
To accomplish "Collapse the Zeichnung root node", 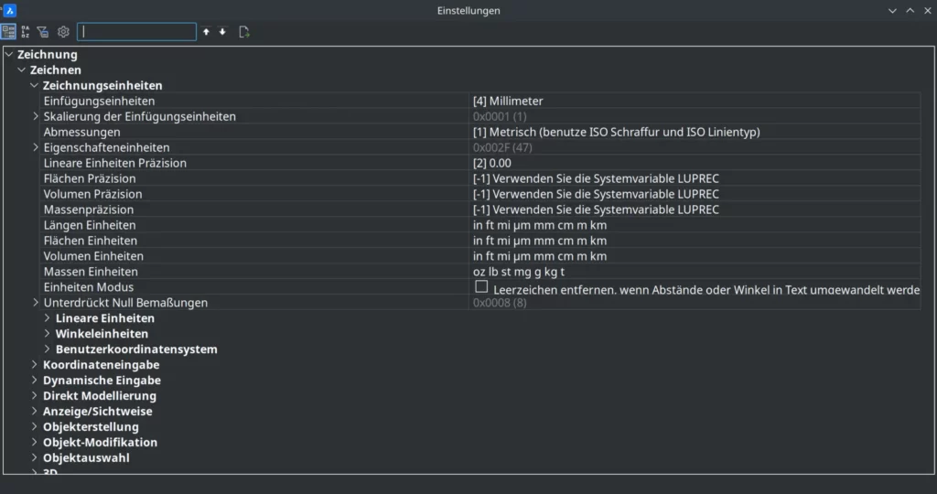I will (x=9, y=54).
